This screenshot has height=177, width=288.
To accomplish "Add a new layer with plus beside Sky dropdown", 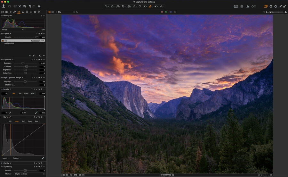I will point(77,12).
